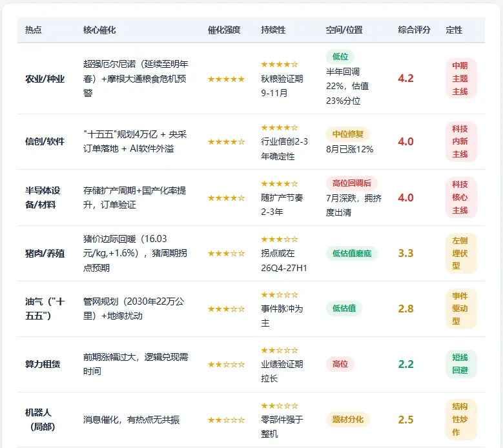Click the 低估值 tag in 油气 row
The height and width of the screenshot is (448, 503).
point(344,309)
